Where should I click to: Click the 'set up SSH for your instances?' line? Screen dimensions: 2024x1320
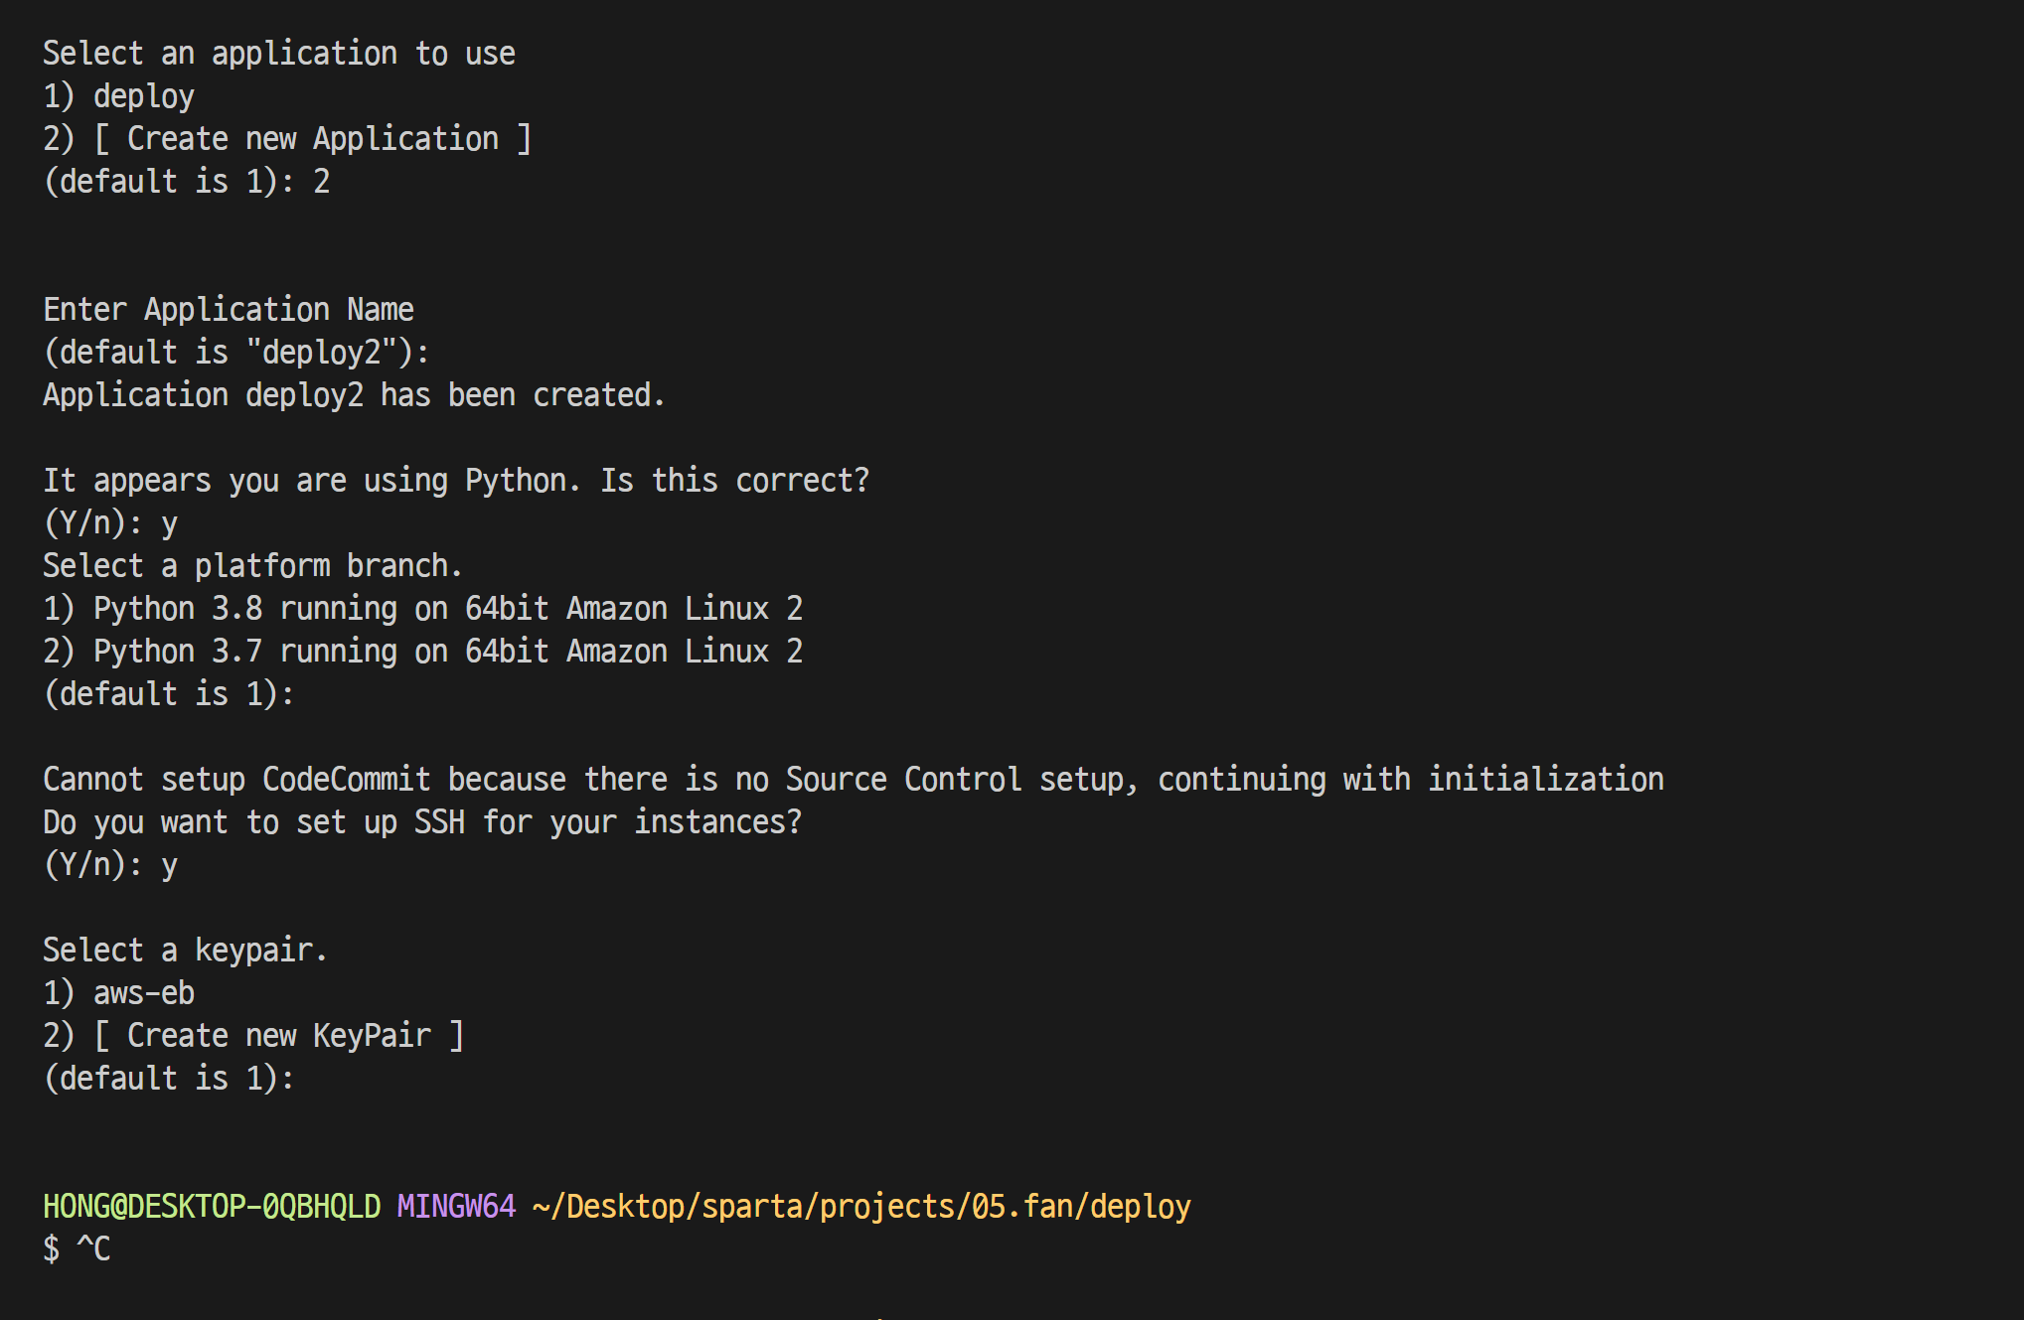(422, 822)
